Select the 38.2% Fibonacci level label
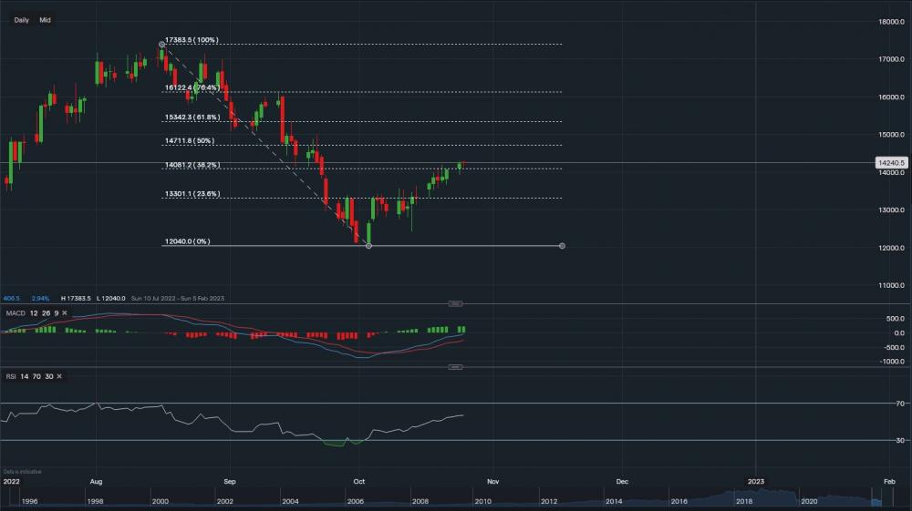 (192, 165)
